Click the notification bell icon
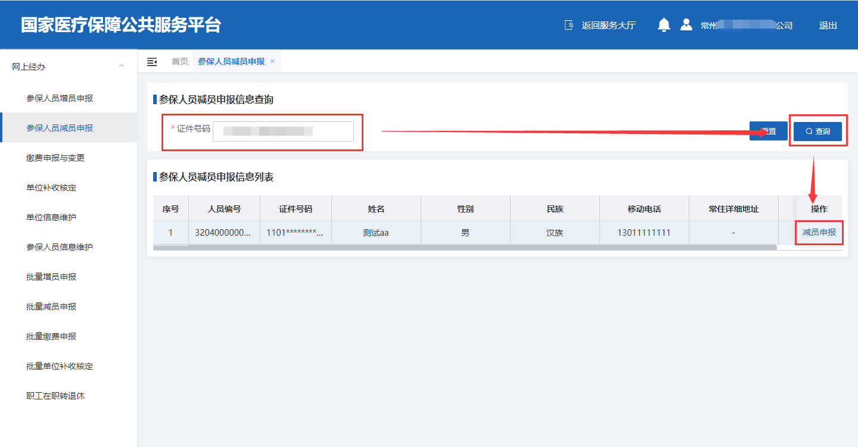The height and width of the screenshot is (447, 858). click(664, 25)
